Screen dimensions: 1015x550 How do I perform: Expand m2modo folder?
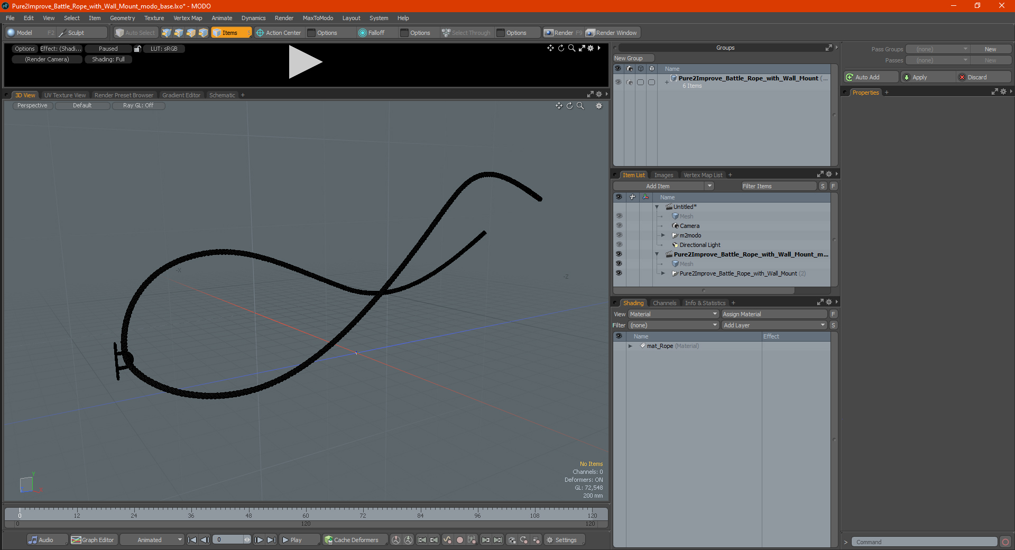[663, 235]
